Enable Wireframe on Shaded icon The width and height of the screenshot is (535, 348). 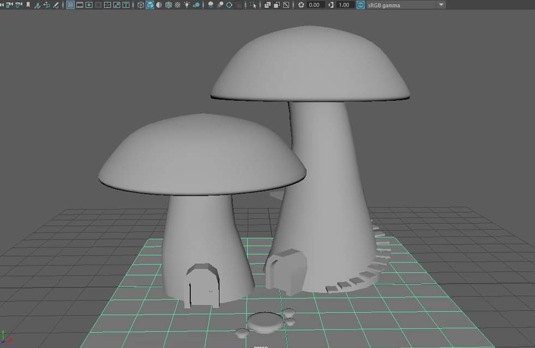(x=168, y=5)
